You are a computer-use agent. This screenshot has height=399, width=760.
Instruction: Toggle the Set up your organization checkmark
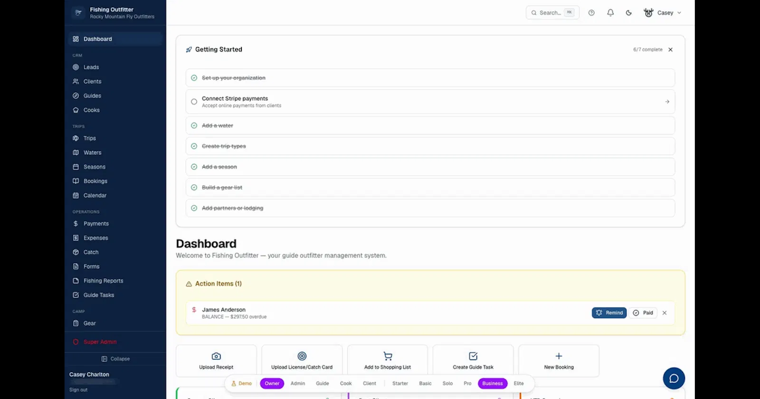[194, 78]
